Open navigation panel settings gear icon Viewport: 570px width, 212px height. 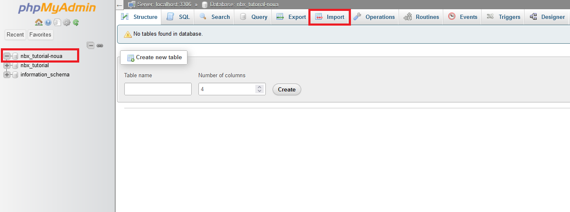(67, 23)
